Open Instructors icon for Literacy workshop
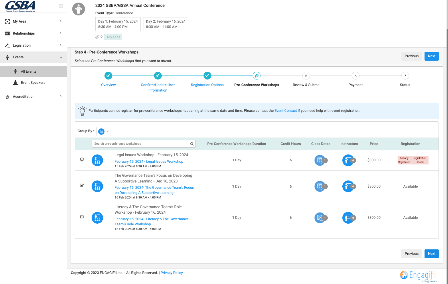The height and width of the screenshot is (284, 448). pos(348,218)
